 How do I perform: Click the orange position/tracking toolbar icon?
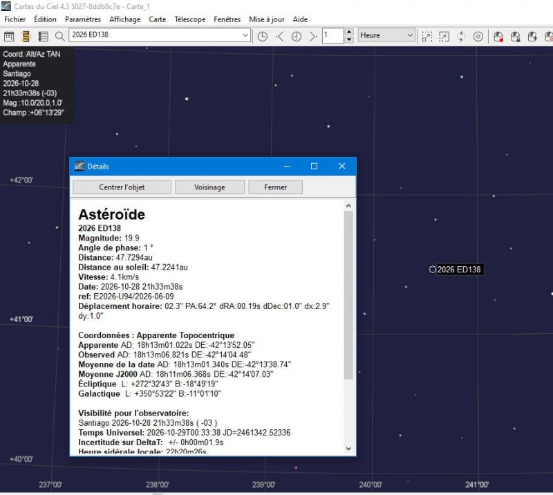pyautogui.click(x=26, y=36)
